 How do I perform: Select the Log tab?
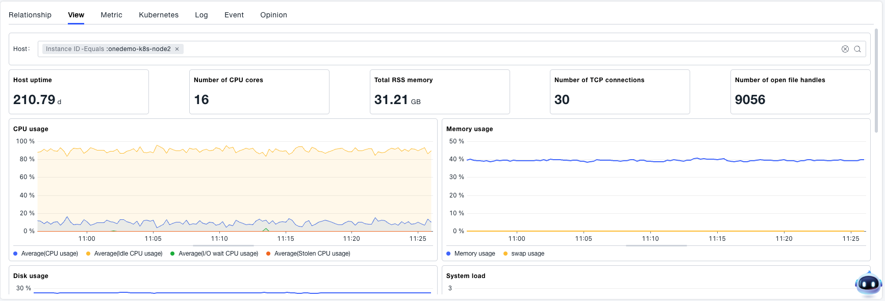pyautogui.click(x=201, y=15)
